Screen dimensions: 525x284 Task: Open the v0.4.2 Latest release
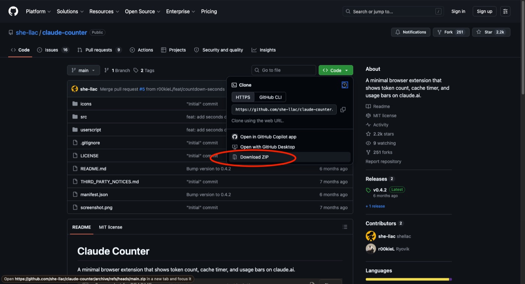(x=385, y=190)
